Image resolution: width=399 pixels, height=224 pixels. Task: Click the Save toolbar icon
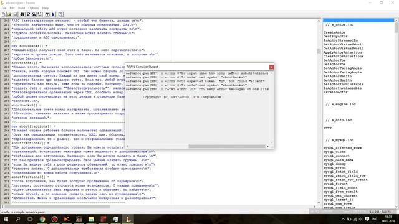tap(15, 14)
